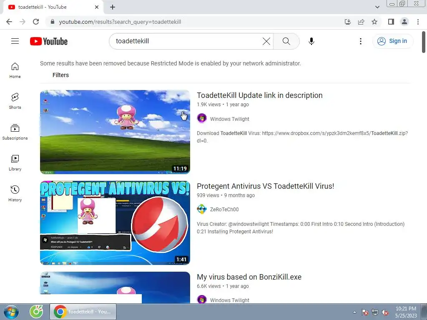Click title My virus based on BonziKill.exe
The width and height of the screenshot is (427, 320).
(249, 277)
